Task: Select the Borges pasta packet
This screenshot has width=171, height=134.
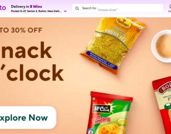Action: pos(162,105)
